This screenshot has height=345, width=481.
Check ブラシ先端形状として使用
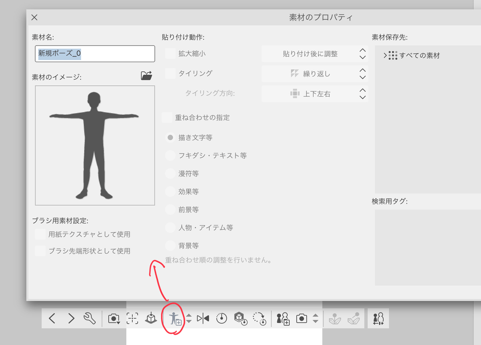point(40,251)
